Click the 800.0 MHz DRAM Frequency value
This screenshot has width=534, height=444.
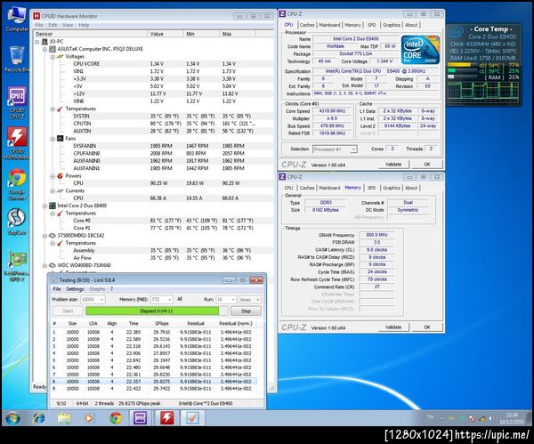(x=376, y=235)
